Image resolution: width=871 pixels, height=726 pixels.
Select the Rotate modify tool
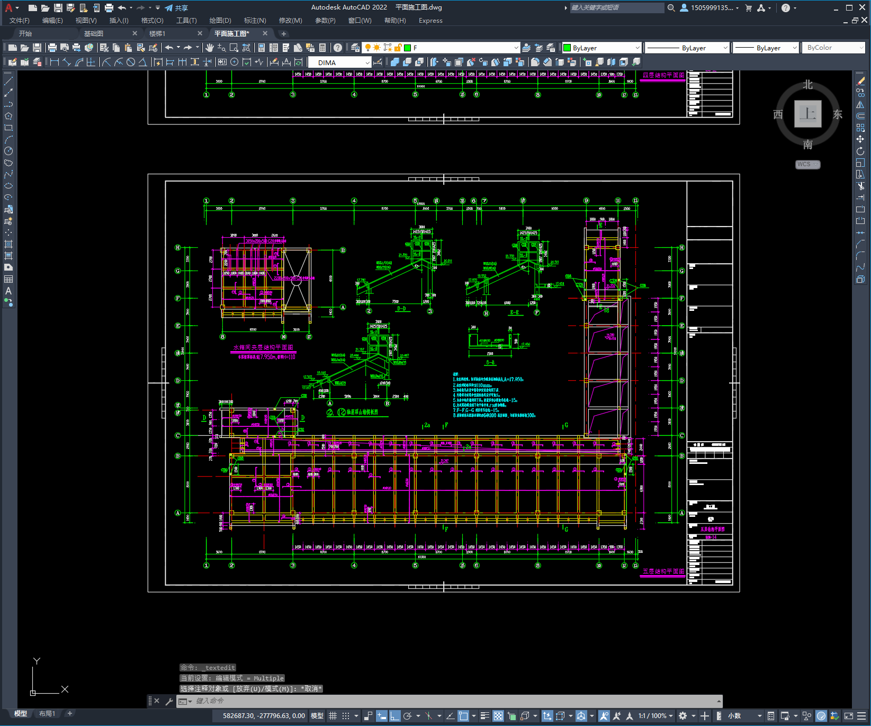860,151
